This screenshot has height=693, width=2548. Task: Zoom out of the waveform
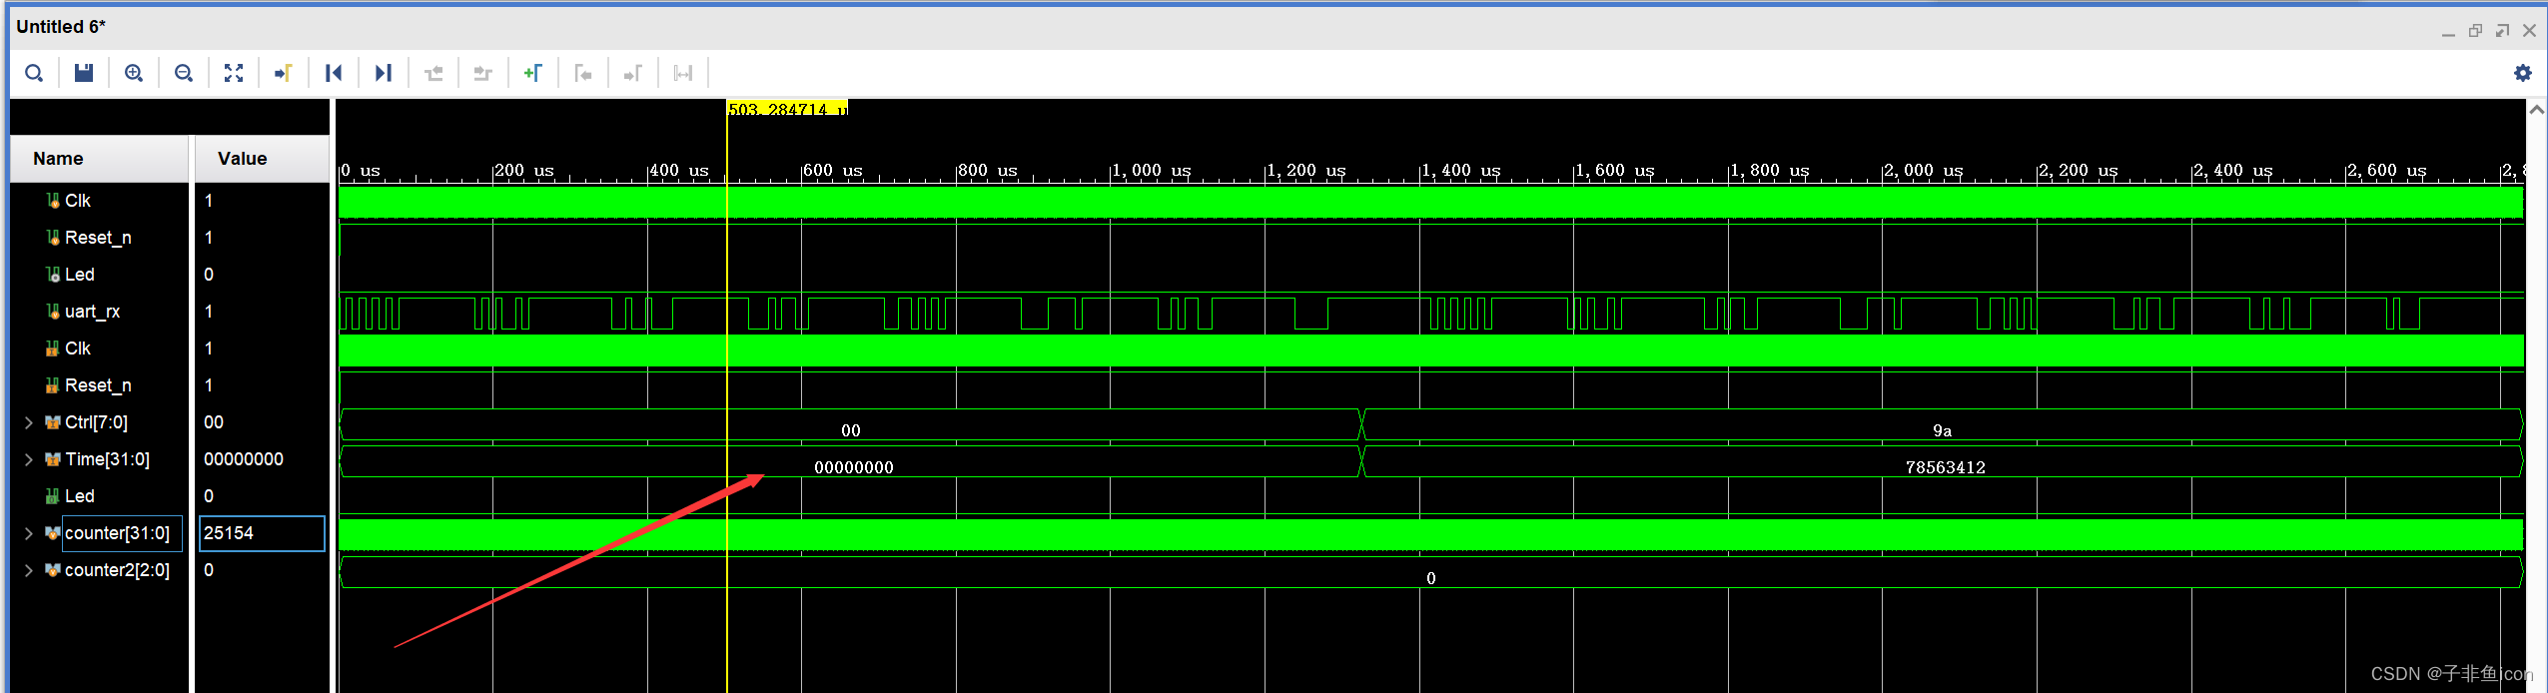coord(184,73)
